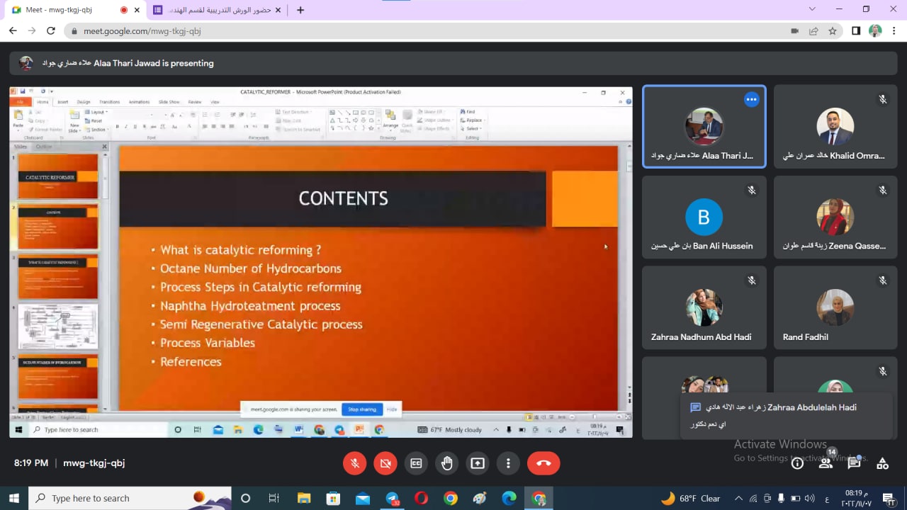This screenshot has height=510, width=907.
Task: Open options on Alaa Thari Jawad tile
Action: [751, 100]
